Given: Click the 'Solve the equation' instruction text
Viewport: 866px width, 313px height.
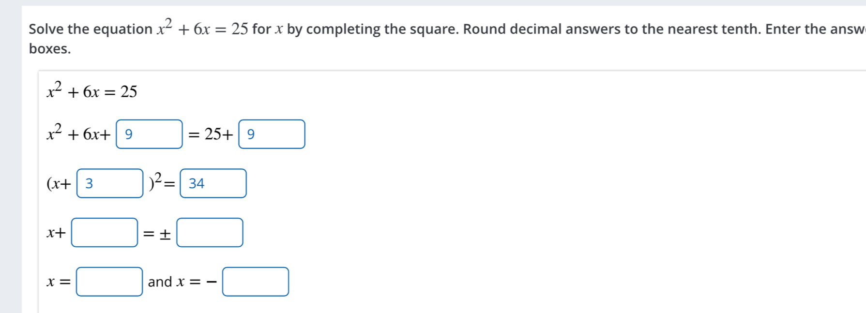Looking at the screenshot, I should (x=91, y=29).
